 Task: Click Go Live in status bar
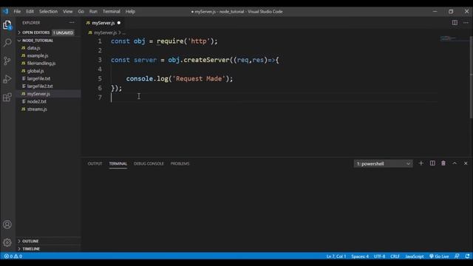tap(439, 256)
